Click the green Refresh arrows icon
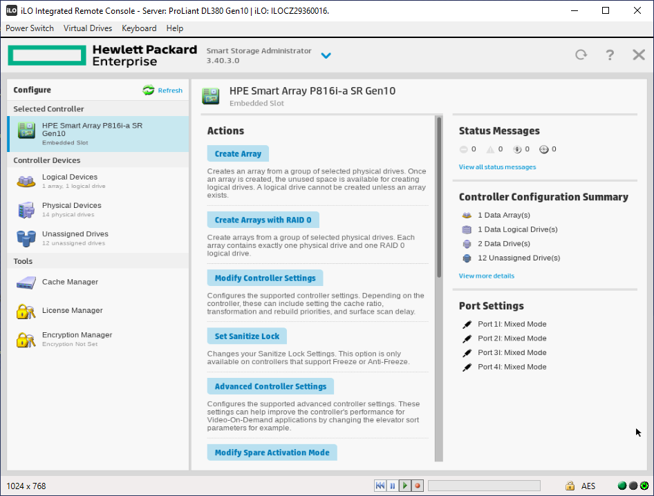This screenshot has height=496, width=654. pos(149,90)
